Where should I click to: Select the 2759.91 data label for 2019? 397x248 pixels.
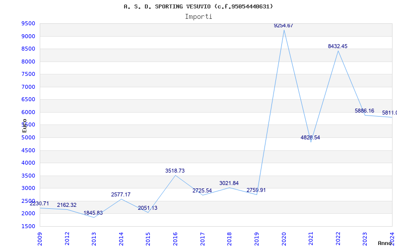pos(256,190)
